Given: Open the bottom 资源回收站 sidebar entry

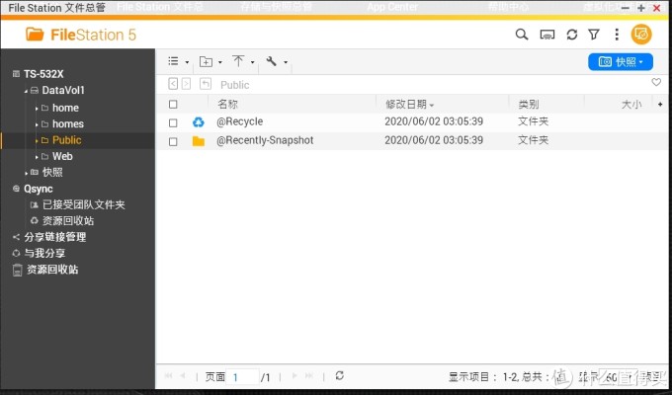Looking at the screenshot, I should (x=52, y=270).
